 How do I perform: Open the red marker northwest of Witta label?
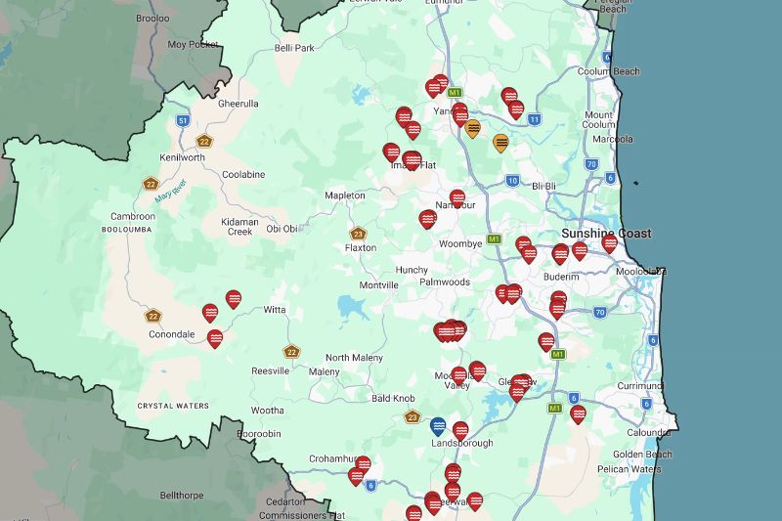234,299
